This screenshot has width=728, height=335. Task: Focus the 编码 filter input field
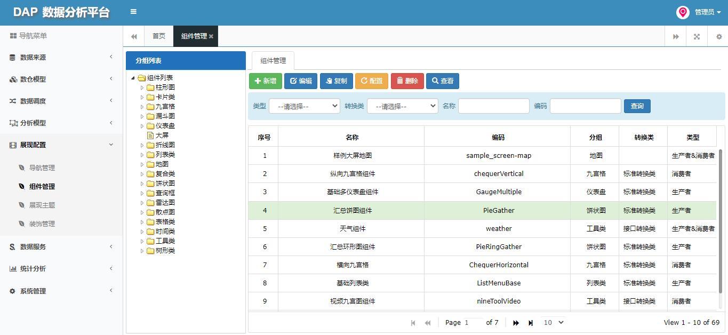pyautogui.click(x=586, y=106)
